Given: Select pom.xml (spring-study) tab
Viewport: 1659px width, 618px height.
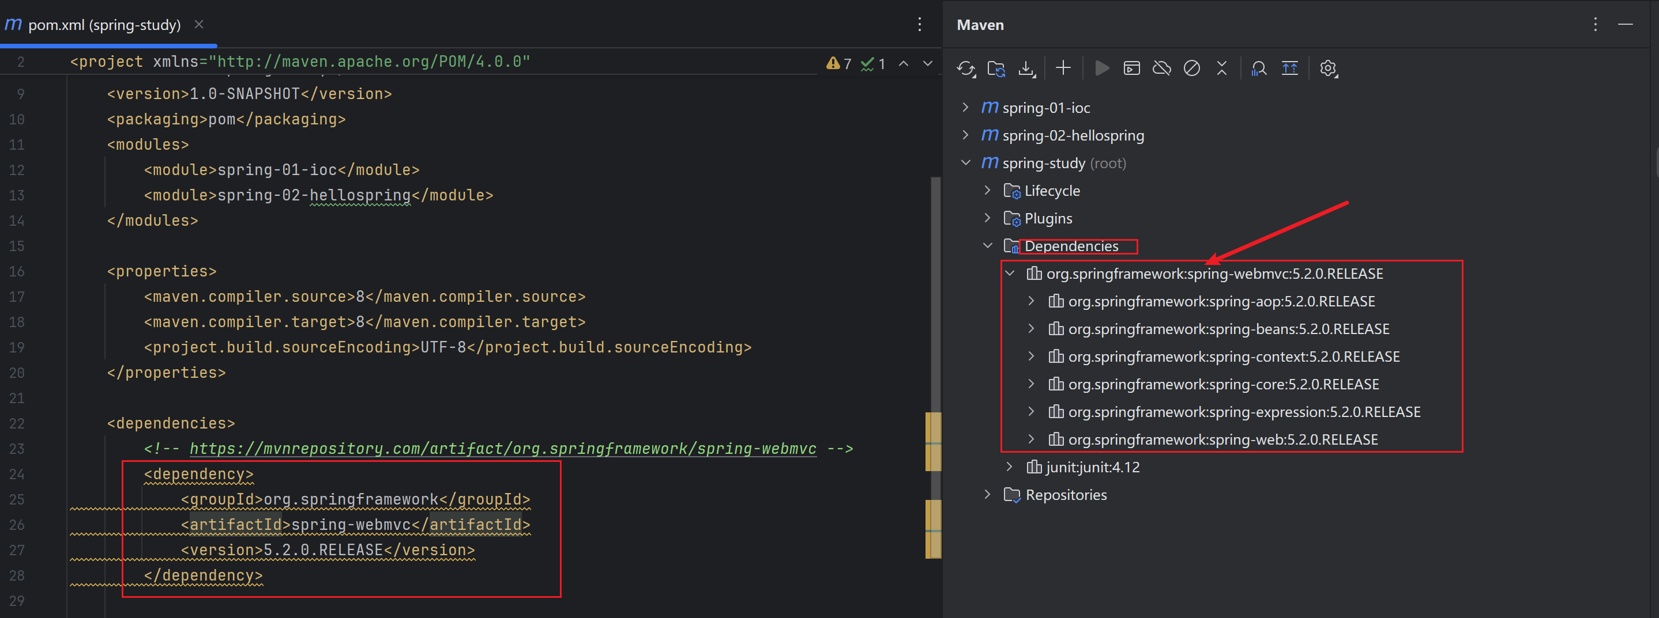Looking at the screenshot, I should click(x=104, y=24).
